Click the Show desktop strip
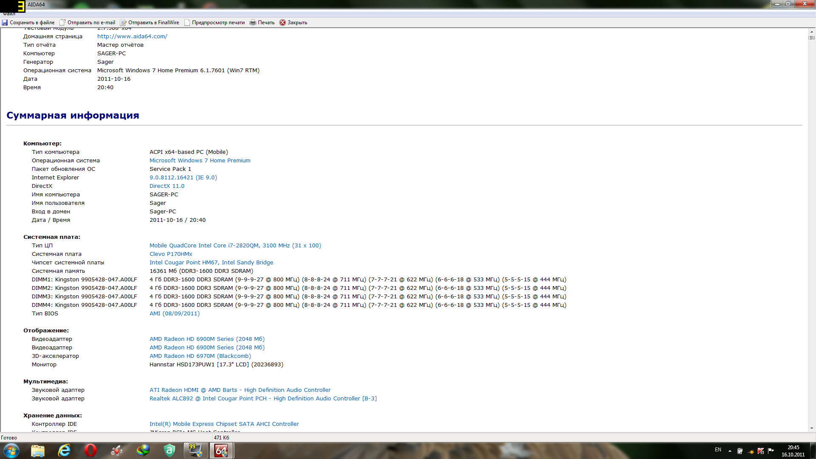The image size is (816, 459). [x=813, y=450]
